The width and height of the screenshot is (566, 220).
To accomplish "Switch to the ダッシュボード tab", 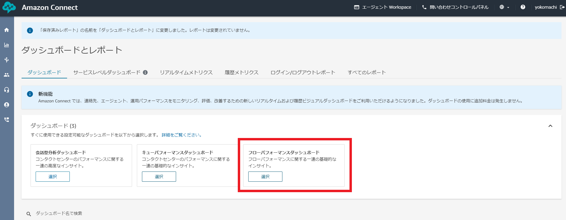I will point(44,72).
